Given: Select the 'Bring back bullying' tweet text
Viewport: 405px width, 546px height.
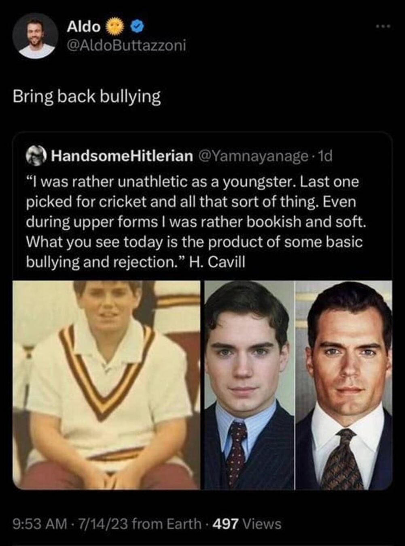Looking at the screenshot, I should tap(87, 97).
